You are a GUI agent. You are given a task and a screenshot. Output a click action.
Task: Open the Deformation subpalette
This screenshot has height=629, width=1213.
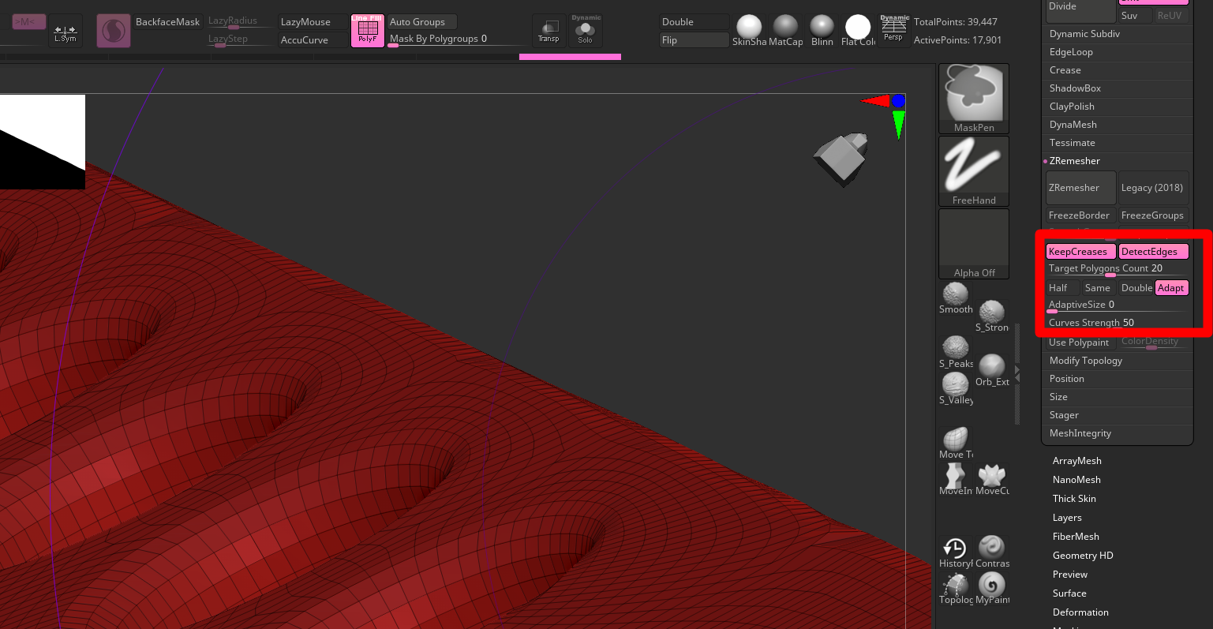coord(1080,612)
